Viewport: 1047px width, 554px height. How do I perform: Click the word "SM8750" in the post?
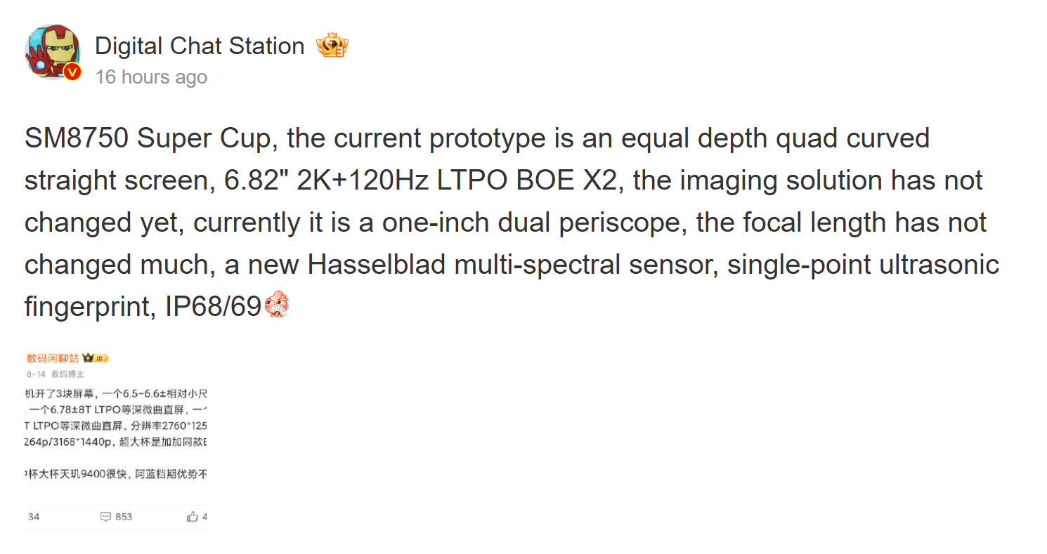77,138
